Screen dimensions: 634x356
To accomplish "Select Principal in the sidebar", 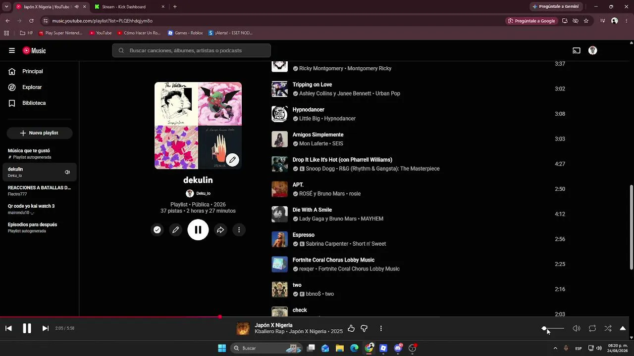I will 40,71.
